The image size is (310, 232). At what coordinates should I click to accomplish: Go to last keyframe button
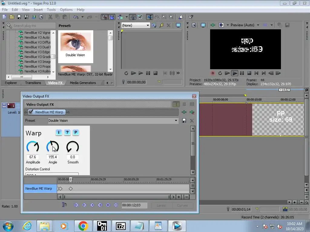[x=100, y=205]
